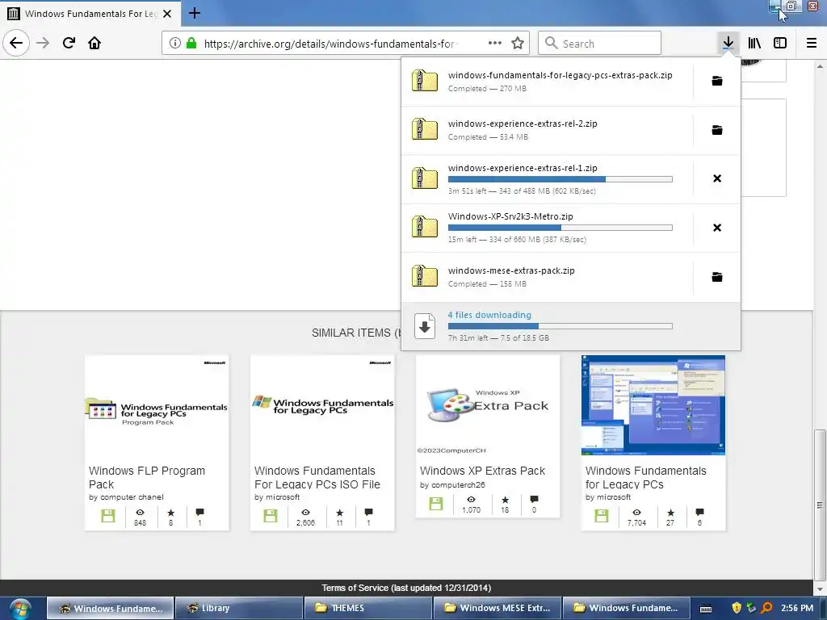
Task: Click the taskbar clock showing 2:56 PM
Action: point(797,608)
